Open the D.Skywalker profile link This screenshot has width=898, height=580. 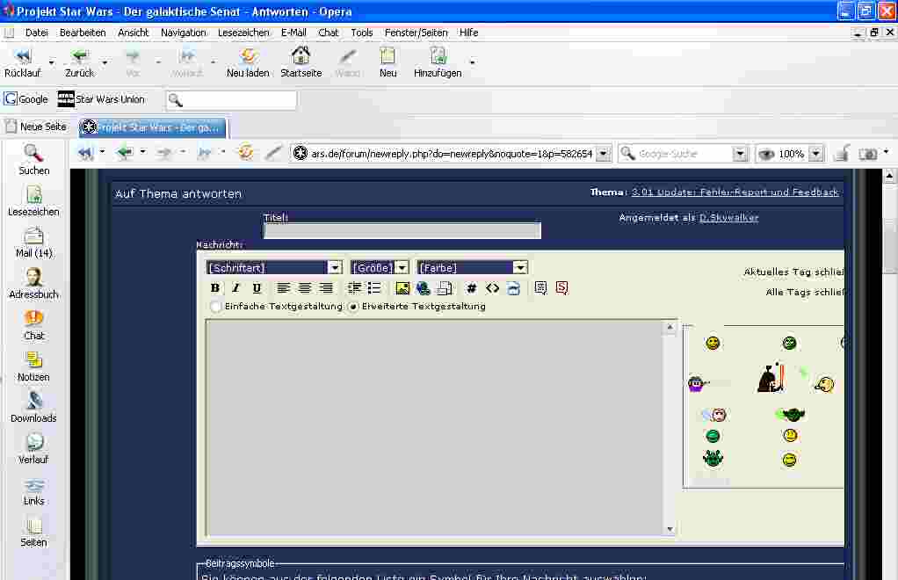(x=728, y=218)
